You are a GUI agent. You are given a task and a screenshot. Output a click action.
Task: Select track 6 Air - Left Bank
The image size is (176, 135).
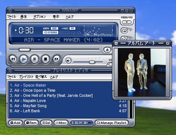[68, 111]
